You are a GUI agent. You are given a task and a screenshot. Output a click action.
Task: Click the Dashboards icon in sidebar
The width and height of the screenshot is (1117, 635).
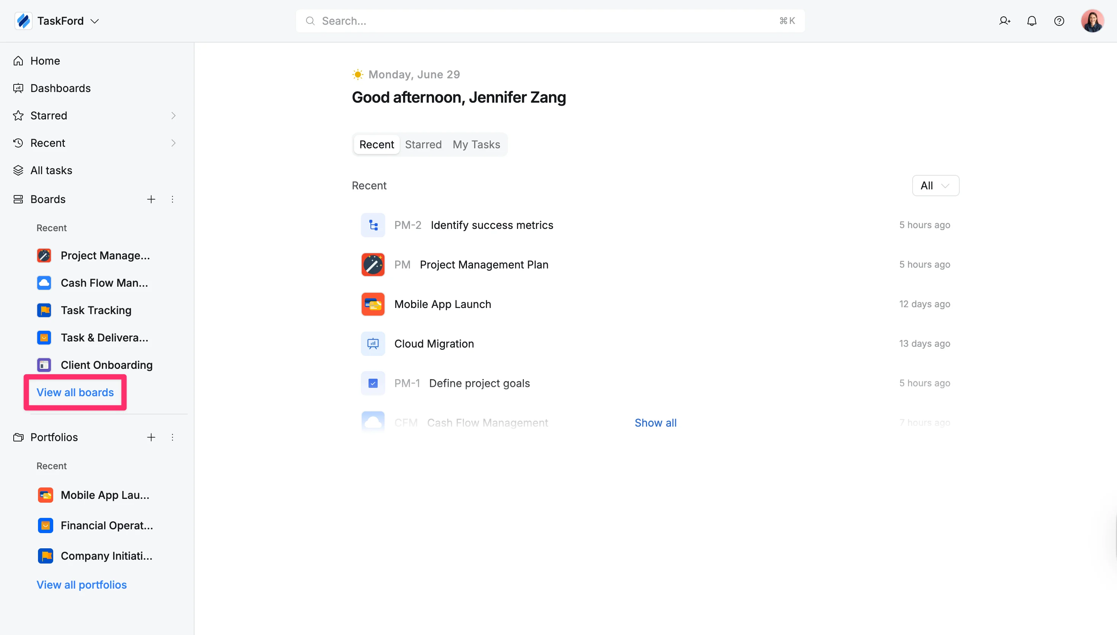[18, 88]
